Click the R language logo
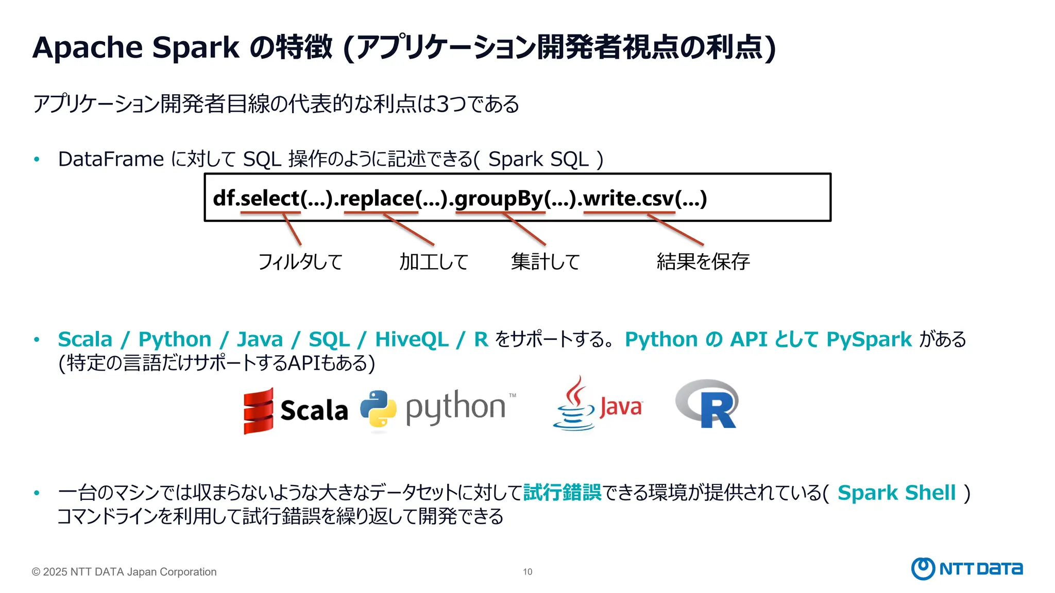Viewport: 1055px width, 593px height. (707, 404)
